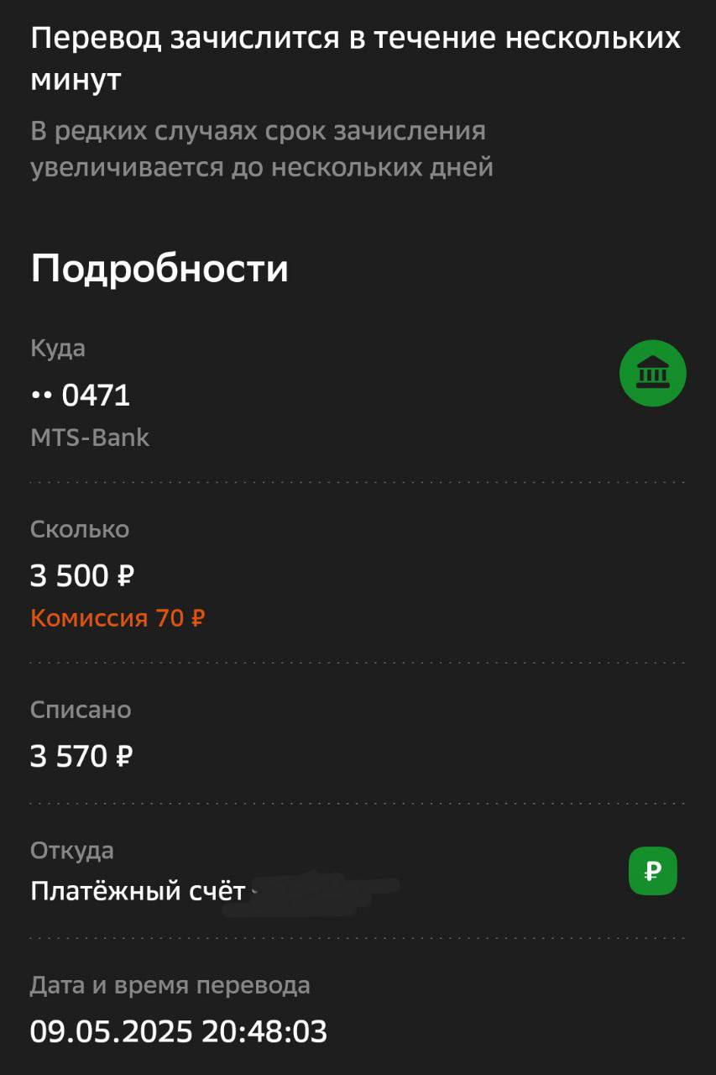Tap the Куда field label
The width and height of the screenshot is (716, 1075).
(x=58, y=349)
